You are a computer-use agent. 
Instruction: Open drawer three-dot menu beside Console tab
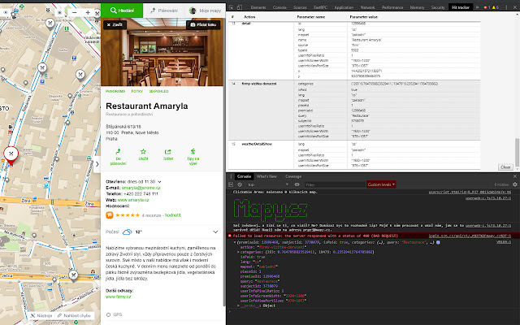tap(231, 176)
